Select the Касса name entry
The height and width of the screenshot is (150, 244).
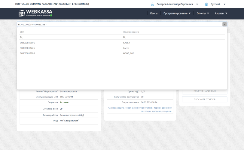click(126, 48)
